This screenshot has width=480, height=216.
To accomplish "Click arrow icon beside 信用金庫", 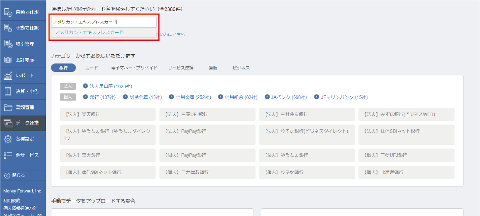I will [172, 97].
